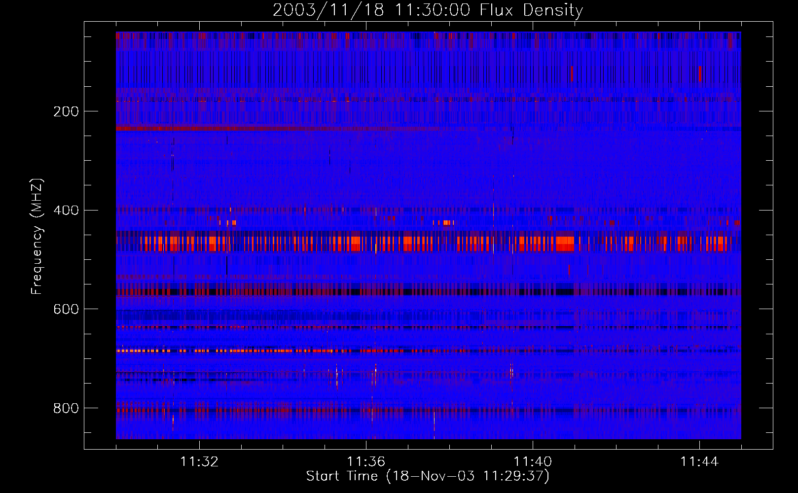Click the 200 frequency tick label
798x493 pixels.
coord(66,111)
